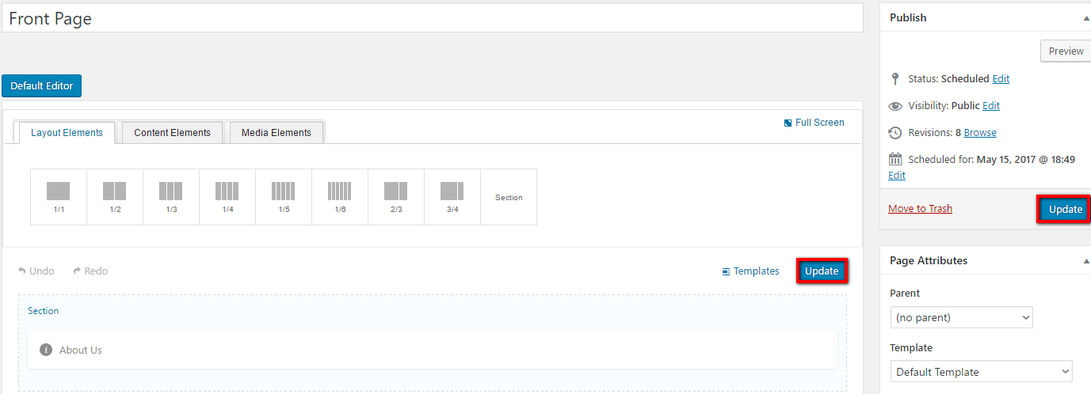This screenshot has height=394, width=1091.
Task: Enter Full Screen builder mode
Action: point(814,123)
